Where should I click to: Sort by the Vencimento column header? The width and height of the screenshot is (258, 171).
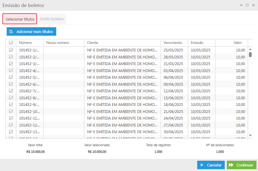point(173,43)
